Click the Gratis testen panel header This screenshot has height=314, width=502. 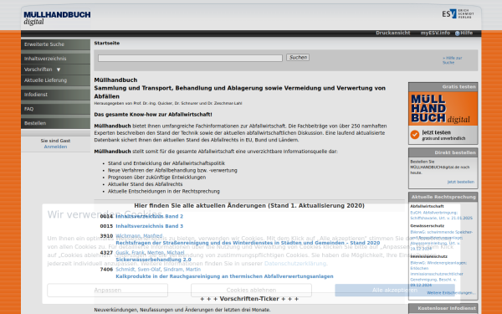click(x=443, y=87)
